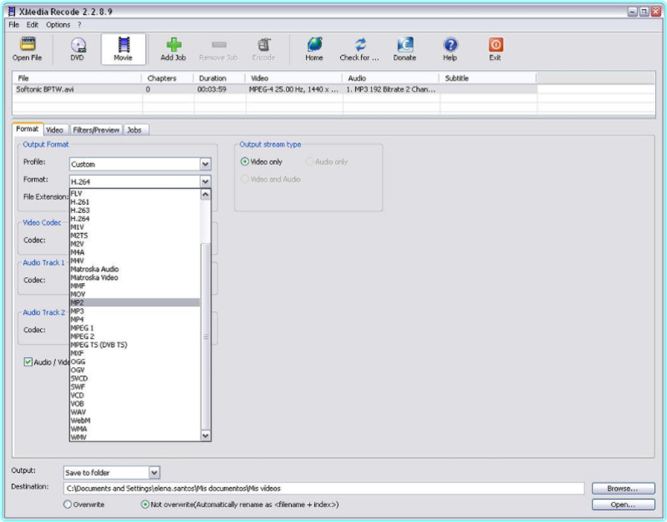Choose MPEG TS (DVB TS) format

coord(134,345)
